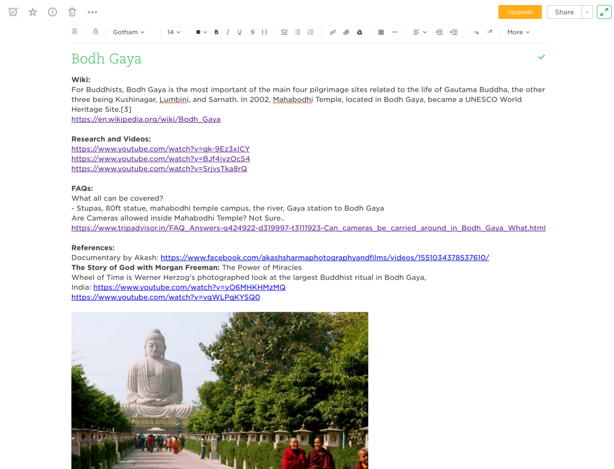The height and width of the screenshot is (469, 614).
Task: Click the underlined word 'Mahabodhi' in Wiki paragraph
Action: point(293,100)
